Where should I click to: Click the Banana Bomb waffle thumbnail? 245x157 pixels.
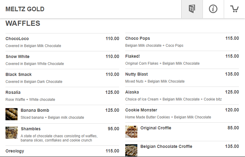point(12,114)
